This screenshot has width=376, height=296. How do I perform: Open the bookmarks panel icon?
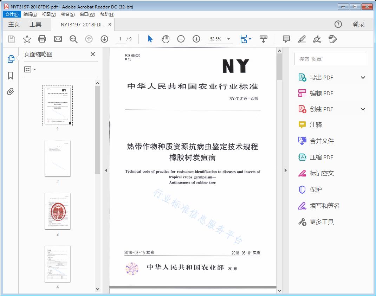click(x=11, y=76)
